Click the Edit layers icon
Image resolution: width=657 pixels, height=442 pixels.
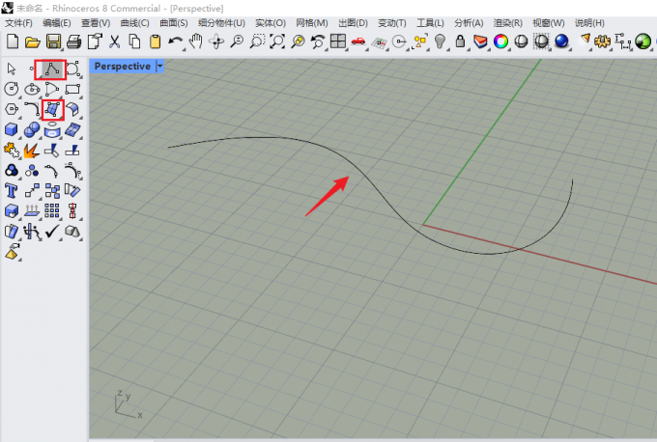click(x=480, y=41)
